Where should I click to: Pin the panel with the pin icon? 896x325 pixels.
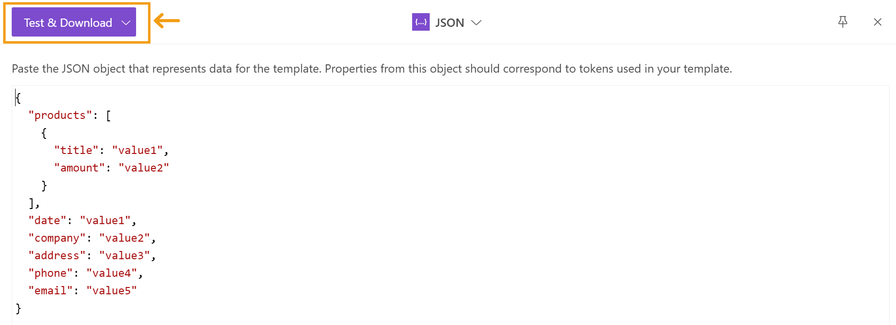click(x=842, y=22)
